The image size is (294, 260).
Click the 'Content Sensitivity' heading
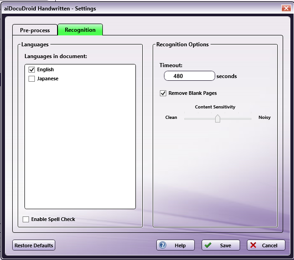[215, 107]
